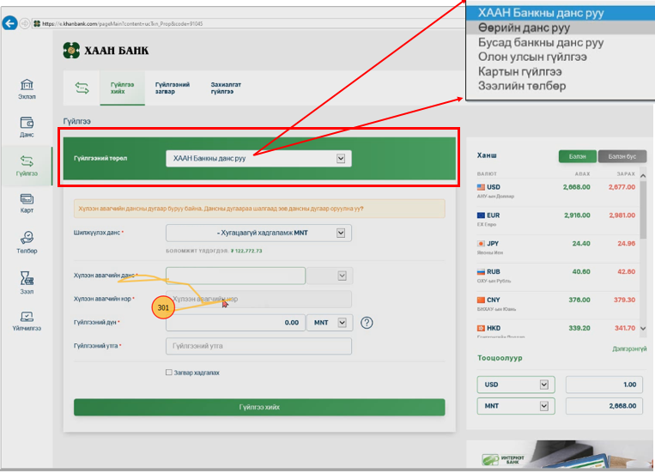The height and width of the screenshot is (473, 655).
Task: Tick the Загвар хадгалах checkbox
Action: (x=169, y=373)
